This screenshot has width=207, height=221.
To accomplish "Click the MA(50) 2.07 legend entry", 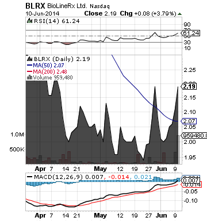I will [45, 66].
